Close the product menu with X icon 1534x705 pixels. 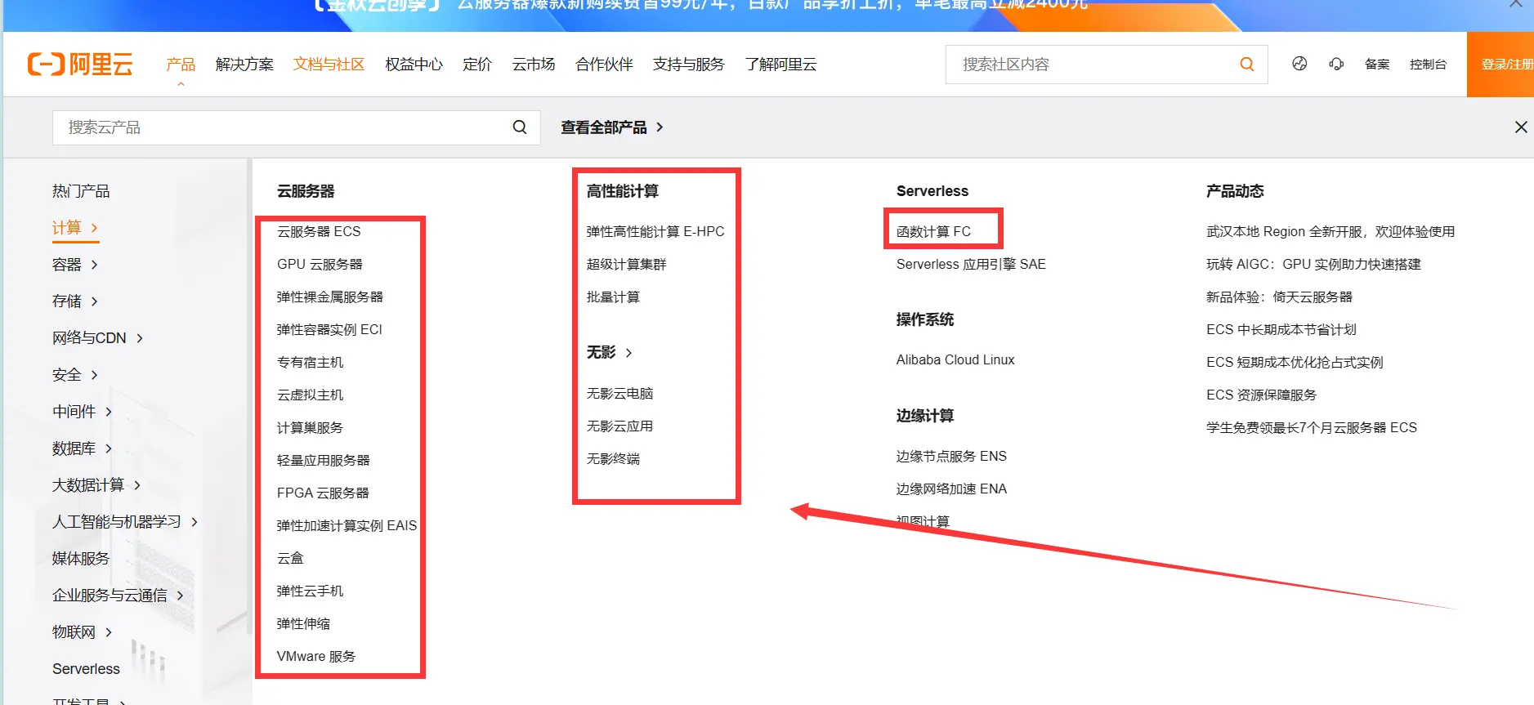[x=1521, y=127]
